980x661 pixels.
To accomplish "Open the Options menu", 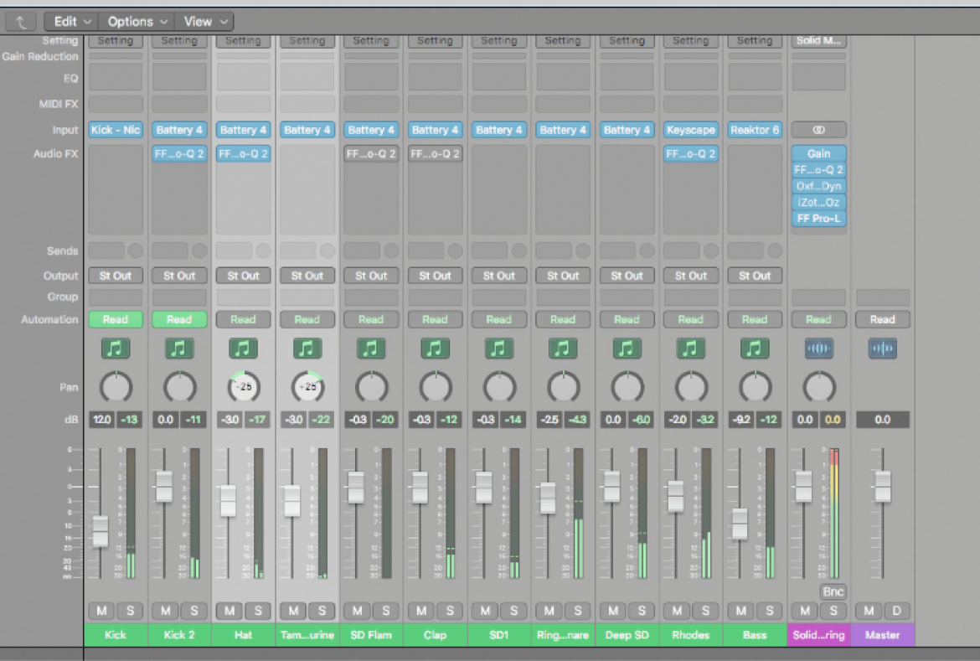I will point(137,22).
